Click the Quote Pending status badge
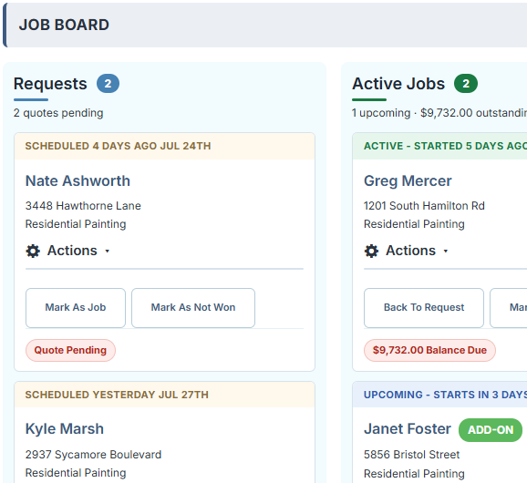Image resolution: width=527 pixels, height=483 pixels. point(70,350)
